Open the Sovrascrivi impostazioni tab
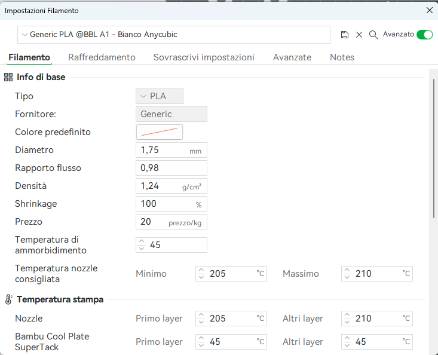 tap(204, 57)
